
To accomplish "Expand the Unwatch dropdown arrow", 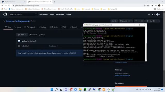I will point(131,21).
